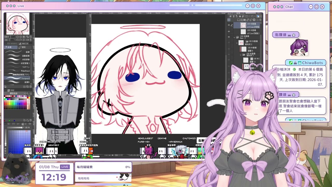332x187 pixels.
Task: Toggle pen edit mark on A10 Lines copy layer
Action: tap(232, 25)
